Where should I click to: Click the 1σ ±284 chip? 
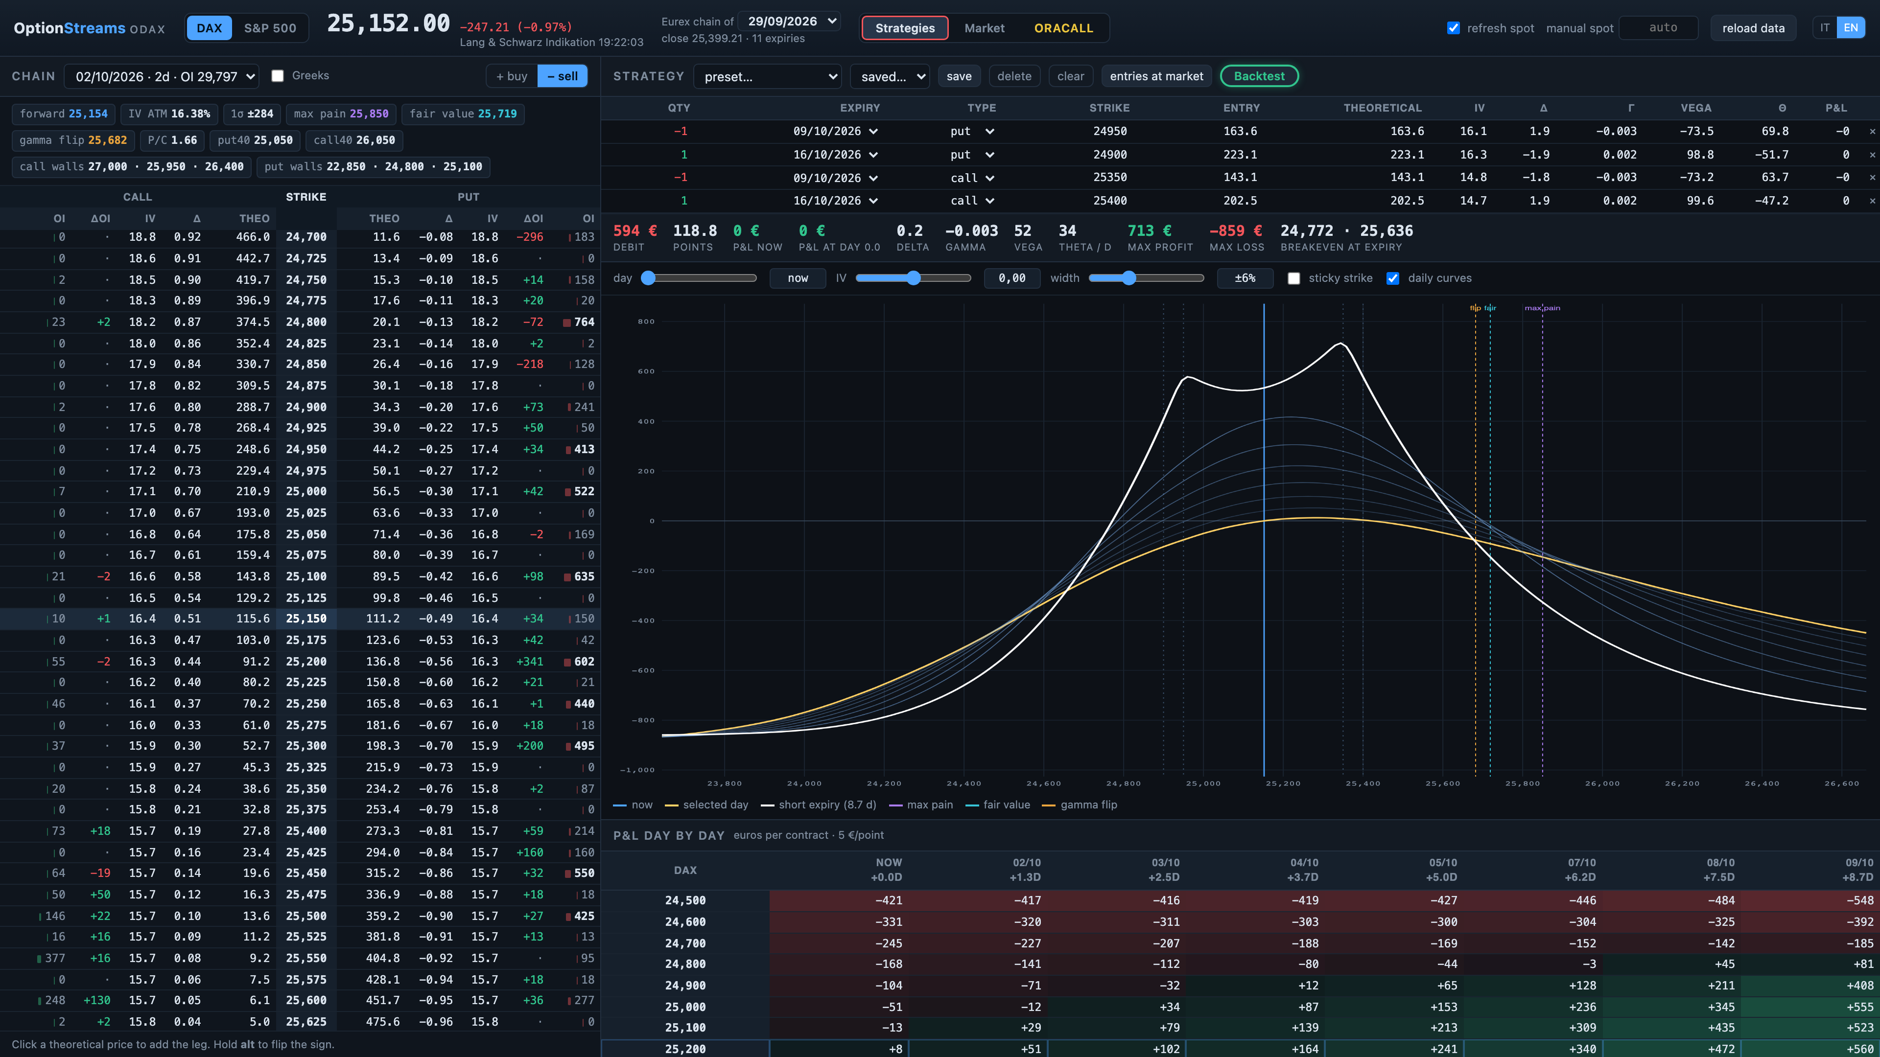tap(251, 114)
